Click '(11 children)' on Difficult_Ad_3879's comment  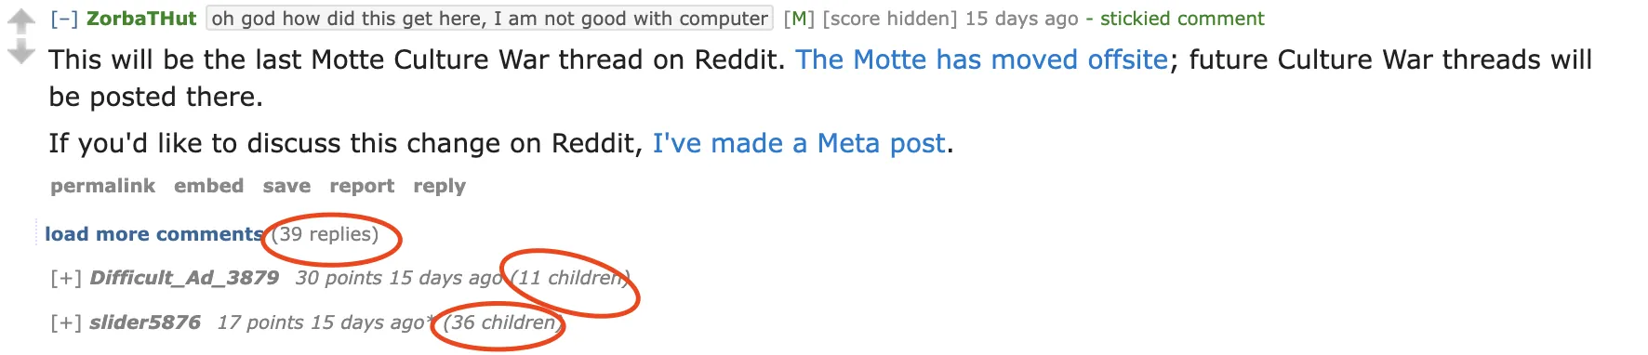coord(569,278)
